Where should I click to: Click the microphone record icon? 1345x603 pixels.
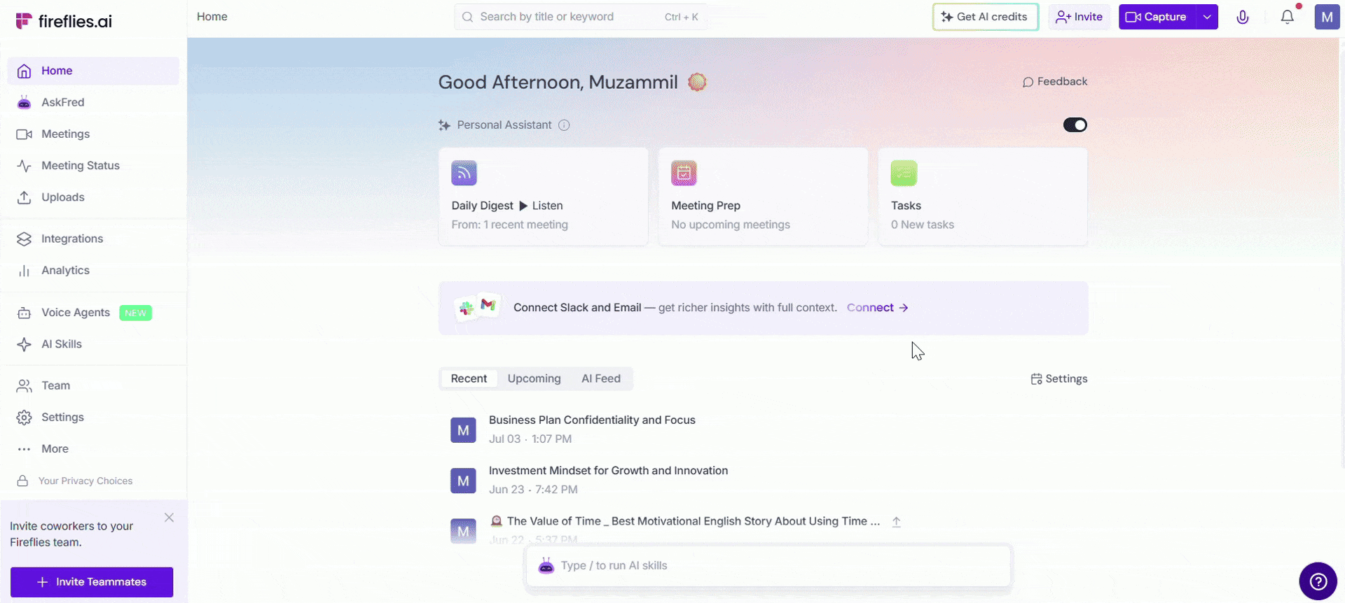point(1243,17)
